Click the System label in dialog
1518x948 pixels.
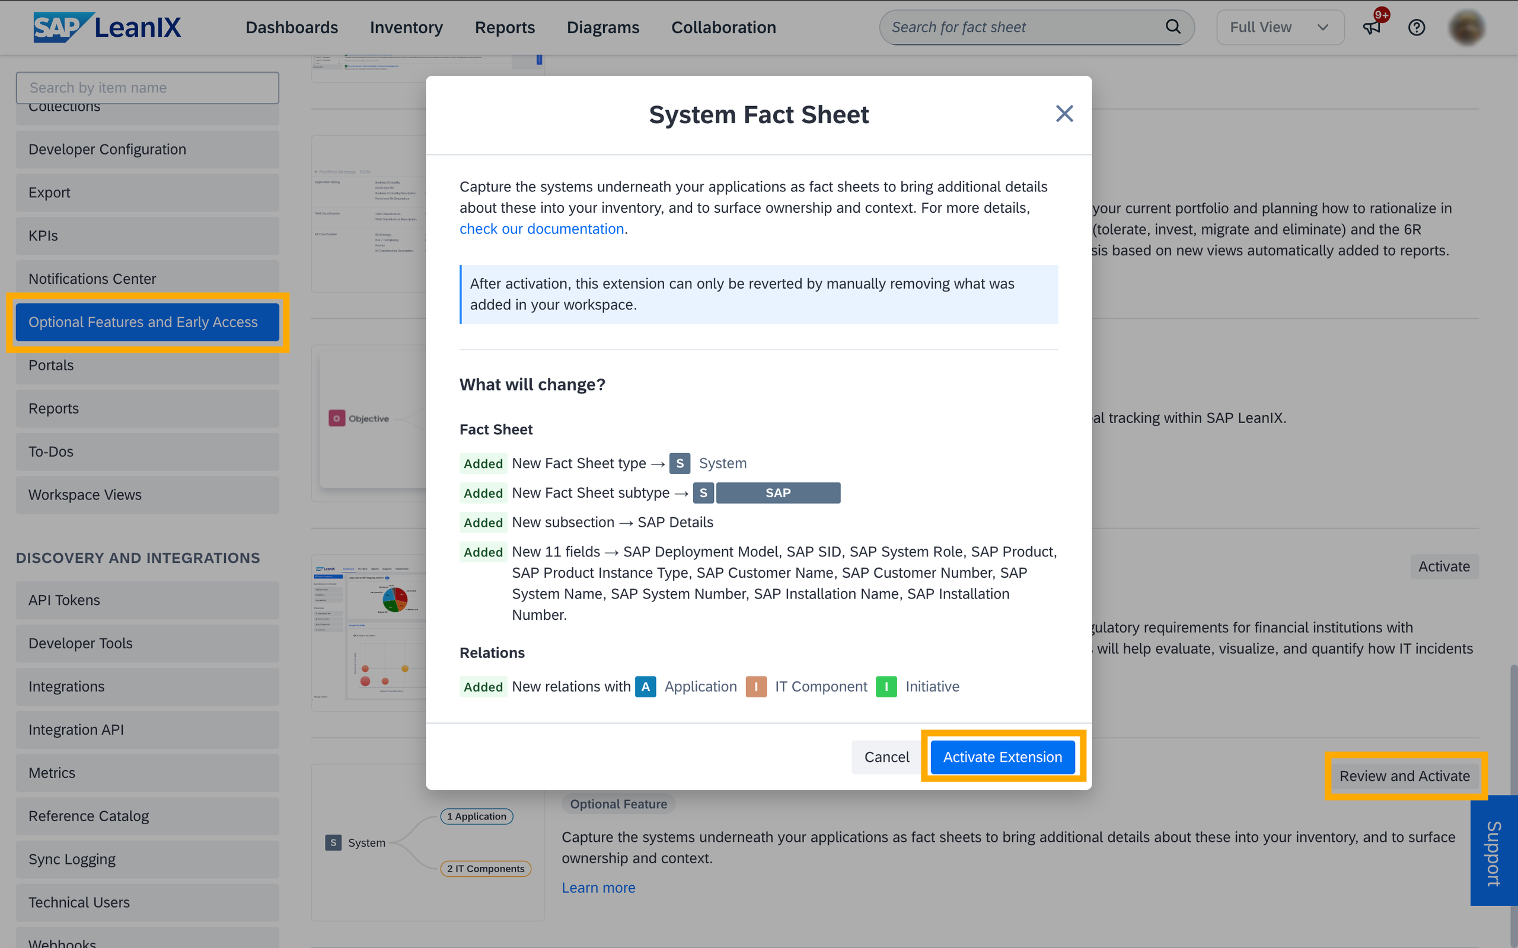(x=723, y=463)
